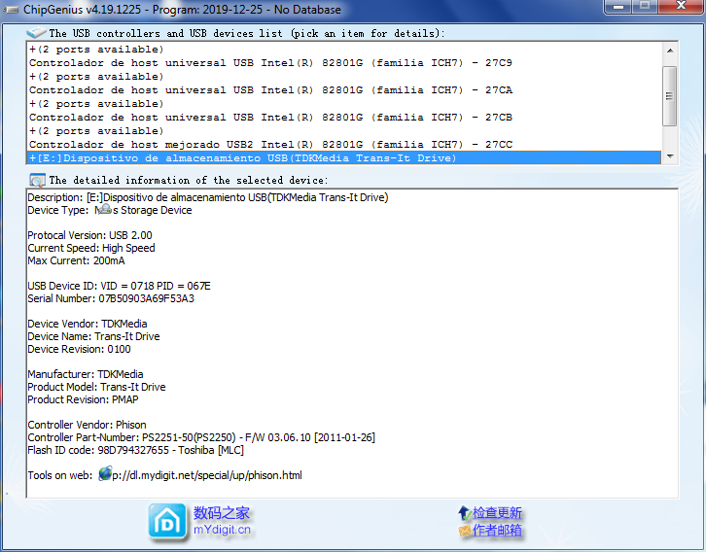Click the author mailbox envelope icon

[x=465, y=531]
